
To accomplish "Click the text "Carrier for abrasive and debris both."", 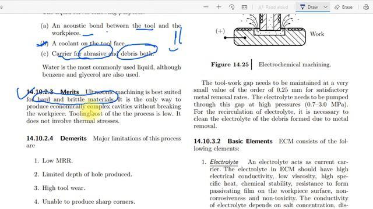I will click(103, 53).
